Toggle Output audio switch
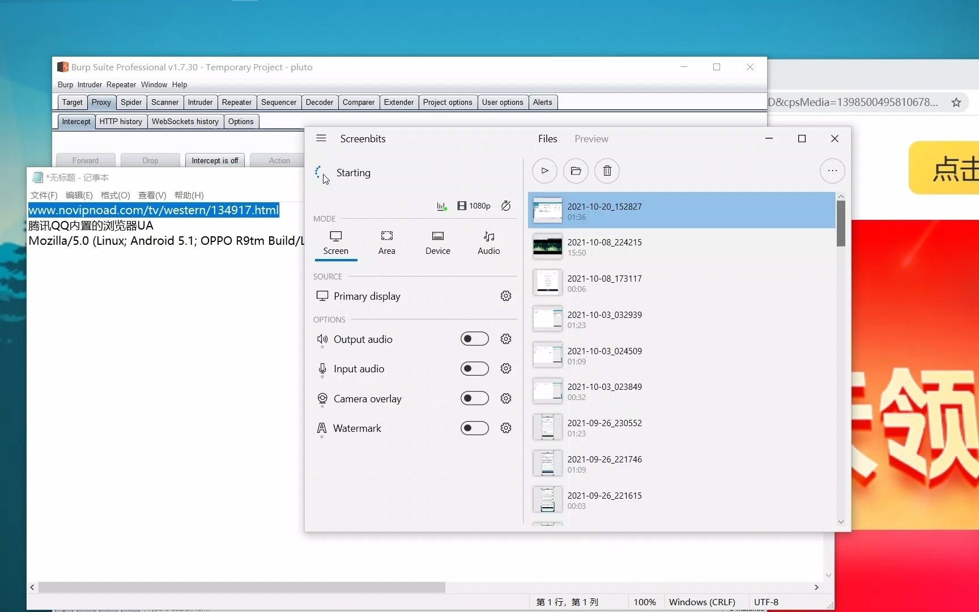This screenshot has height=612, width=979. tap(475, 339)
